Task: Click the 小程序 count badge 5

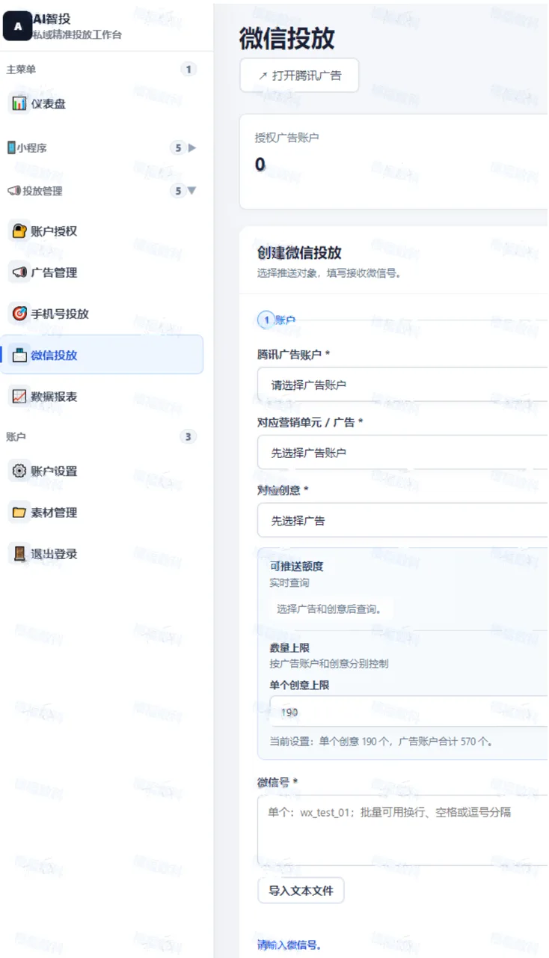Action: [x=178, y=147]
